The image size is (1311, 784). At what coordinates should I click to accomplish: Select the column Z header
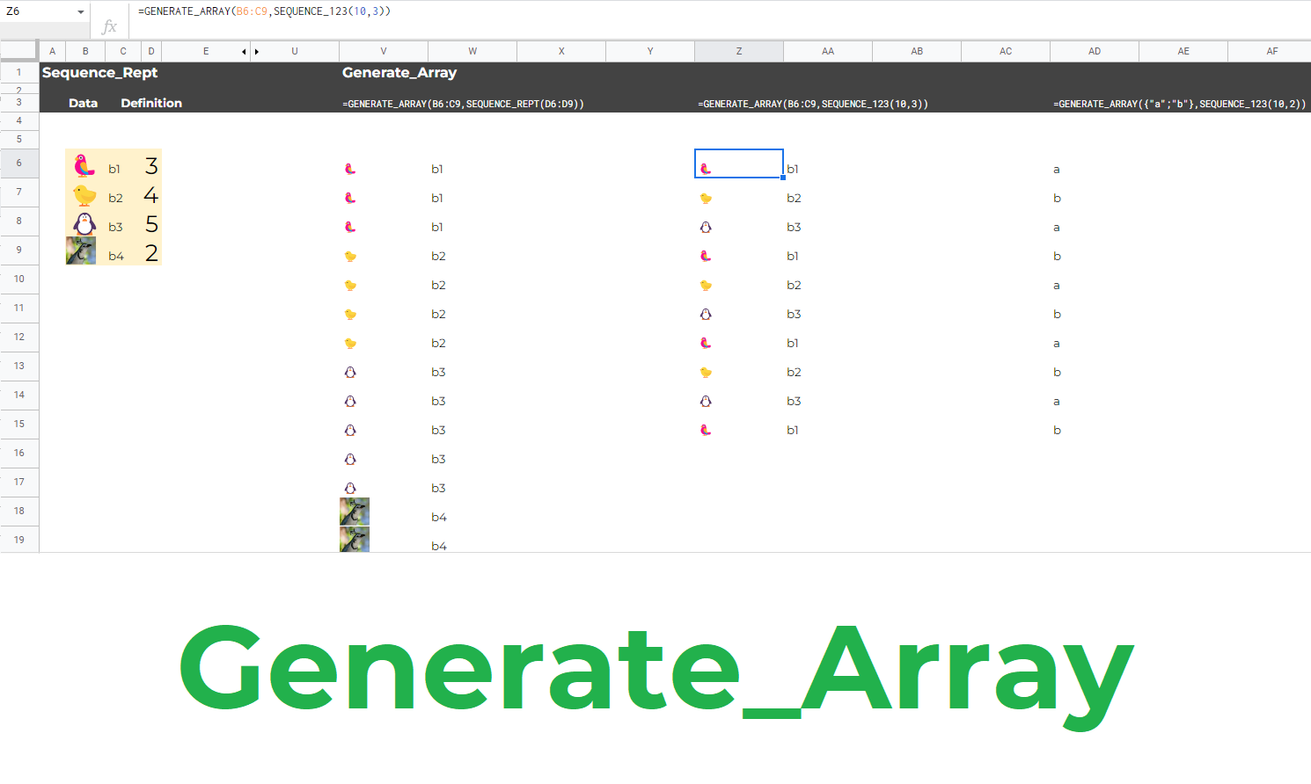tap(738, 51)
